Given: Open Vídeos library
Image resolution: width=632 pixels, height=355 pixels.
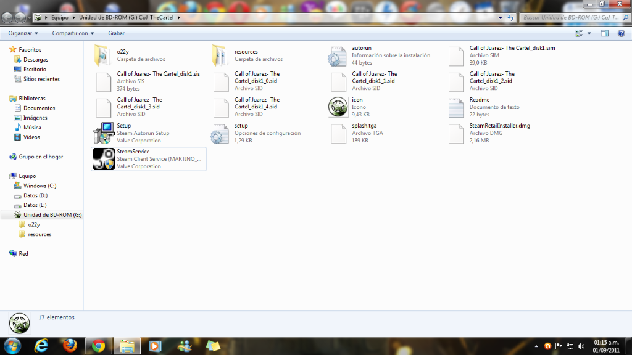Looking at the screenshot, I should [x=31, y=137].
